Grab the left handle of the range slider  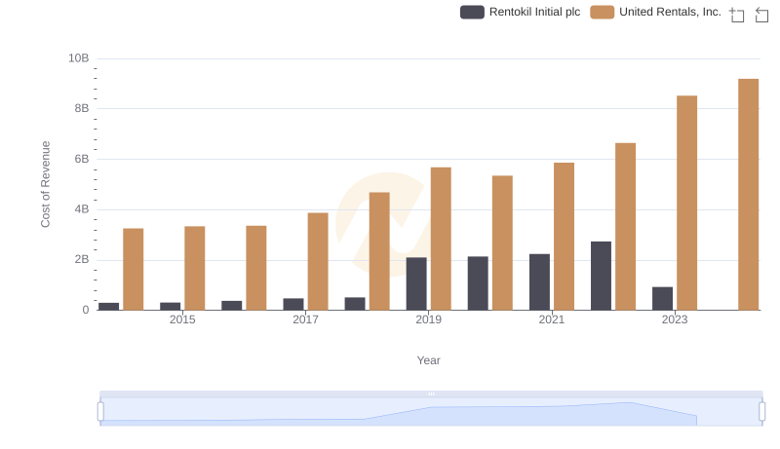[x=100, y=412]
